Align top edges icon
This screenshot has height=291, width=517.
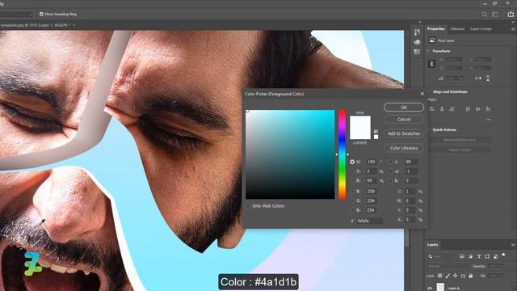[x=468, y=109]
